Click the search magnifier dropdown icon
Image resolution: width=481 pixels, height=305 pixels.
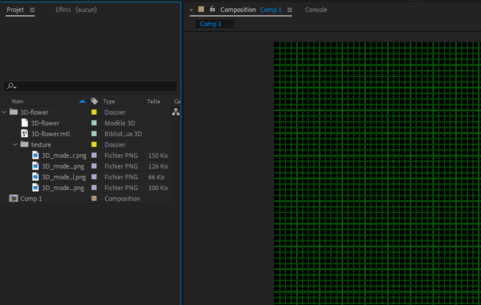point(12,86)
